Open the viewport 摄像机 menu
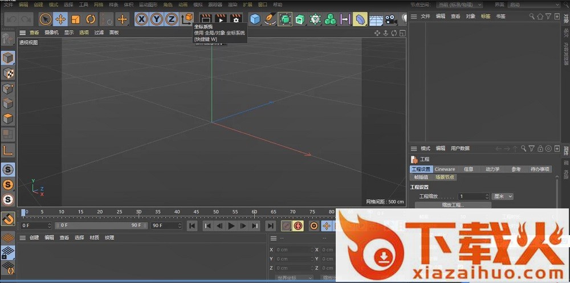This screenshot has height=283, width=570. point(52,32)
